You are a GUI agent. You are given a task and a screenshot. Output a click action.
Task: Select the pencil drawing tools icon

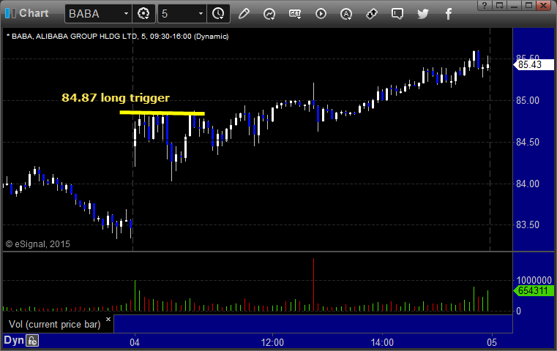click(x=244, y=14)
